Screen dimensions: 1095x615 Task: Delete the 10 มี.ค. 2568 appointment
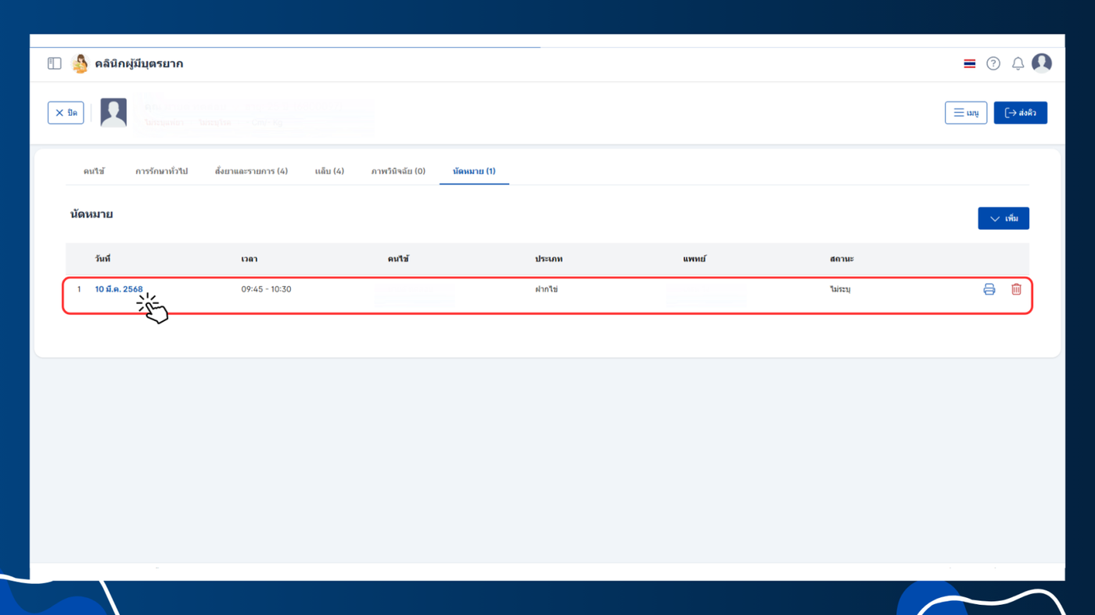coord(1016,289)
